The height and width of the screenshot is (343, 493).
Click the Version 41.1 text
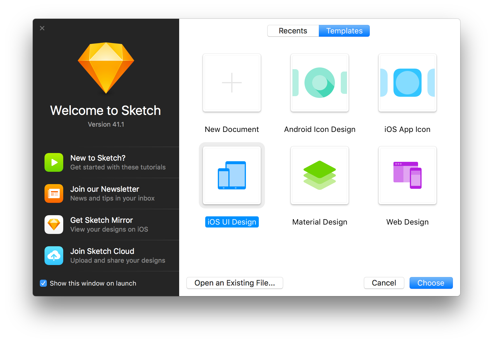[106, 124]
